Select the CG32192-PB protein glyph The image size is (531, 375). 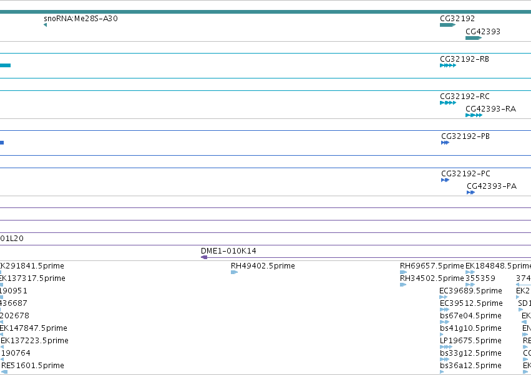point(445,143)
